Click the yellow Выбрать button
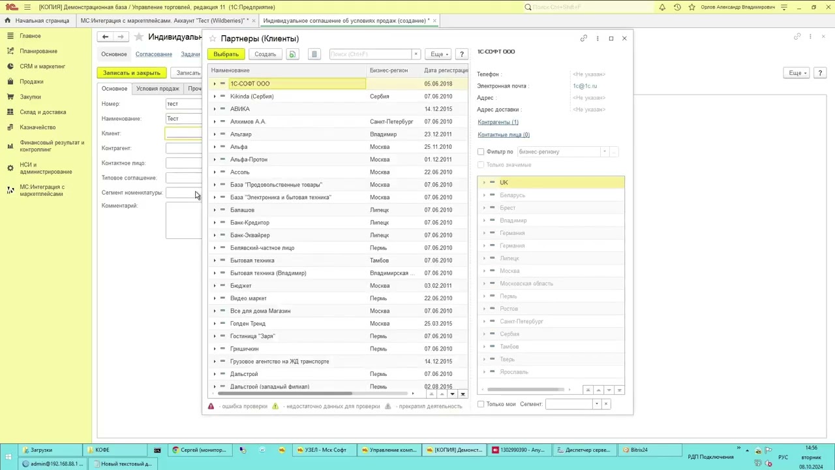This screenshot has height=470, width=835. (x=226, y=54)
